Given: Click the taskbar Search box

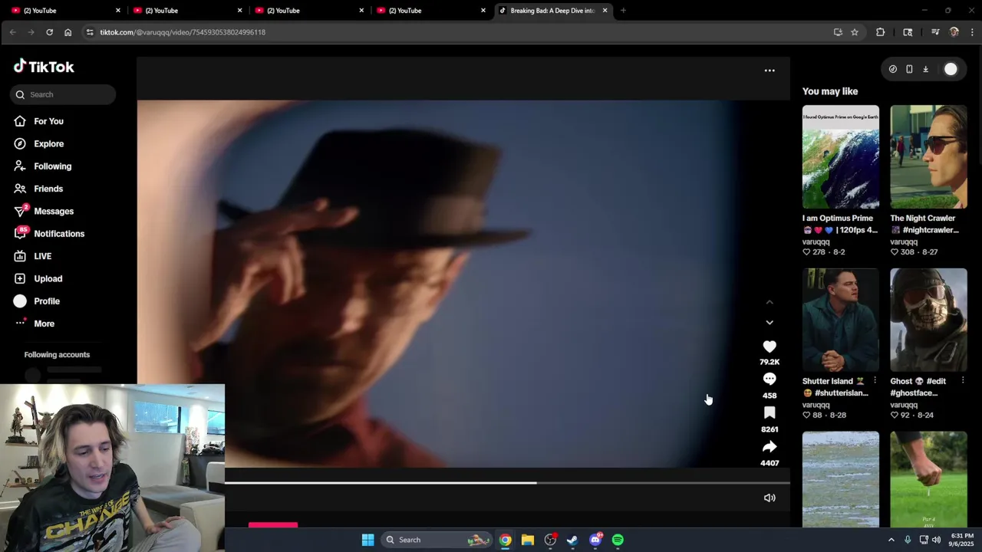Looking at the screenshot, I should tap(438, 540).
